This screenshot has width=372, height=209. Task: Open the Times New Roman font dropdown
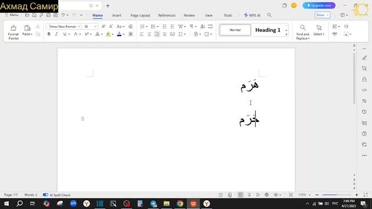79,27
